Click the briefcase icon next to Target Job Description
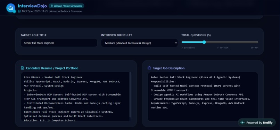Screen dimensions: 280x130 [x=149, y=68]
